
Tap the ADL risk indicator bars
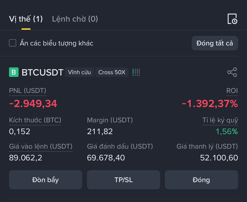136,72
